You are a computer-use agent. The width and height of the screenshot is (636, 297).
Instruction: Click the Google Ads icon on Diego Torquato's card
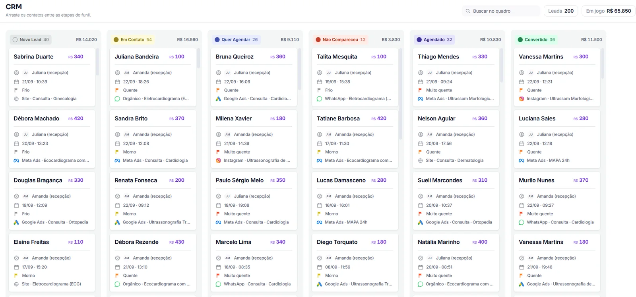(319, 284)
